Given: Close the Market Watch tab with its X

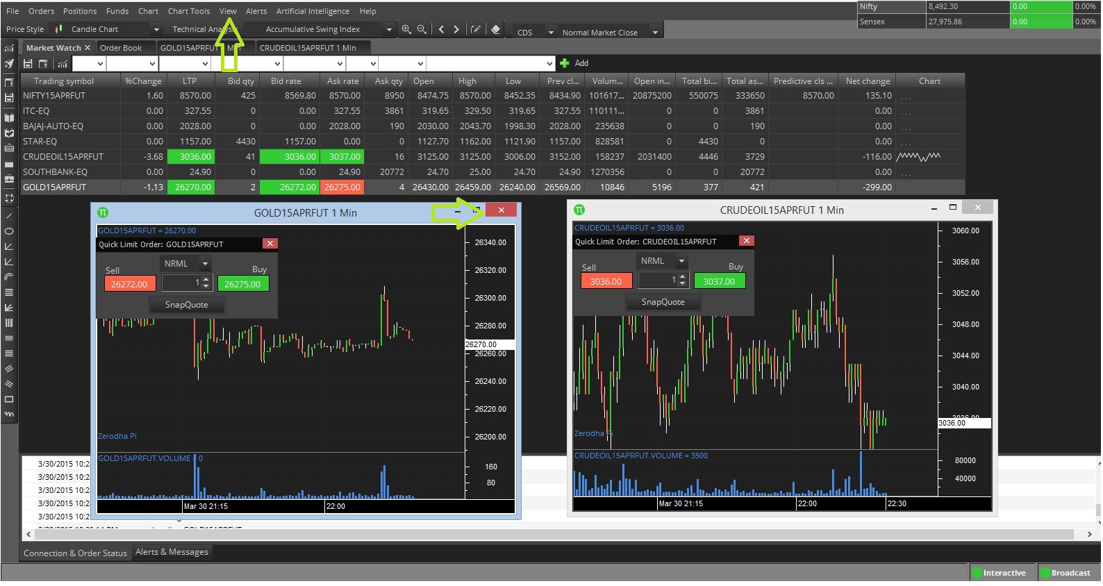Looking at the screenshot, I should pyautogui.click(x=88, y=48).
